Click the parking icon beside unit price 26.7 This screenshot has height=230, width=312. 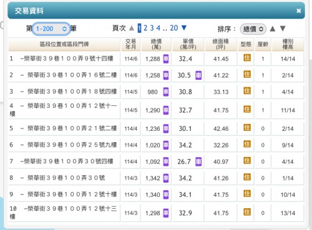pos(198,161)
